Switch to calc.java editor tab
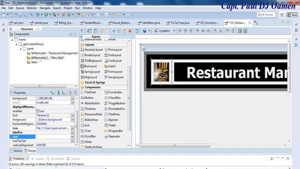This screenshot has height=169, width=300. coord(16,23)
